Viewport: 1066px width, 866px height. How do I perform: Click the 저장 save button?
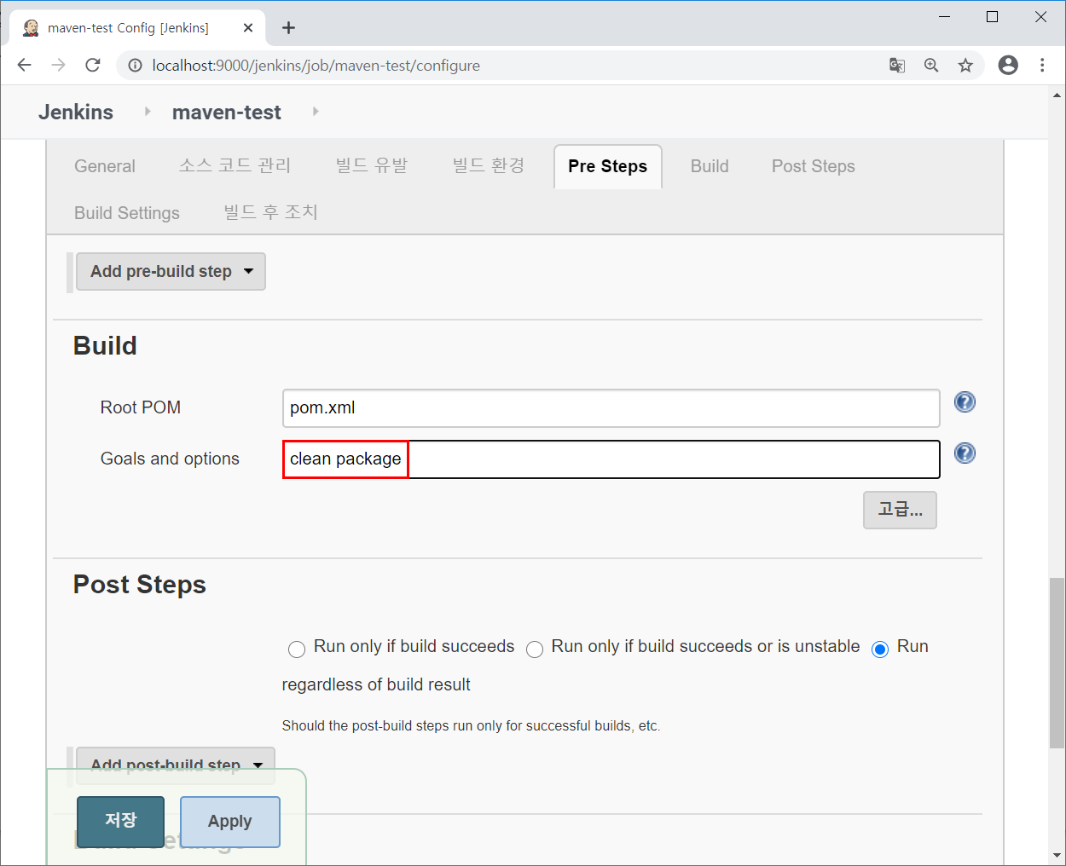point(120,821)
